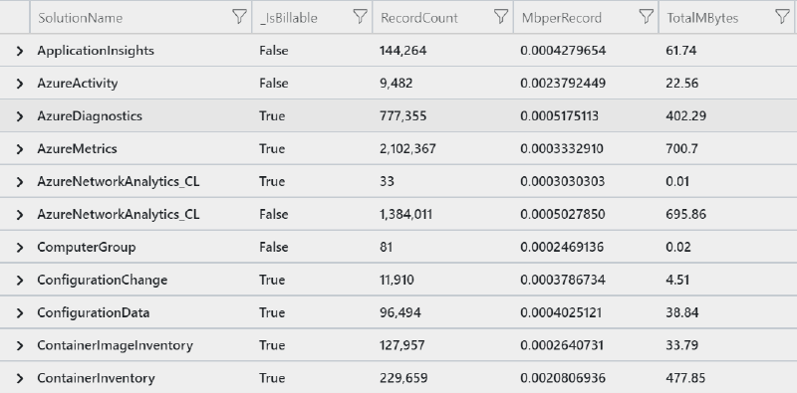Expand the ConfigurationData row
The height and width of the screenshot is (393, 797).
coord(19,312)
